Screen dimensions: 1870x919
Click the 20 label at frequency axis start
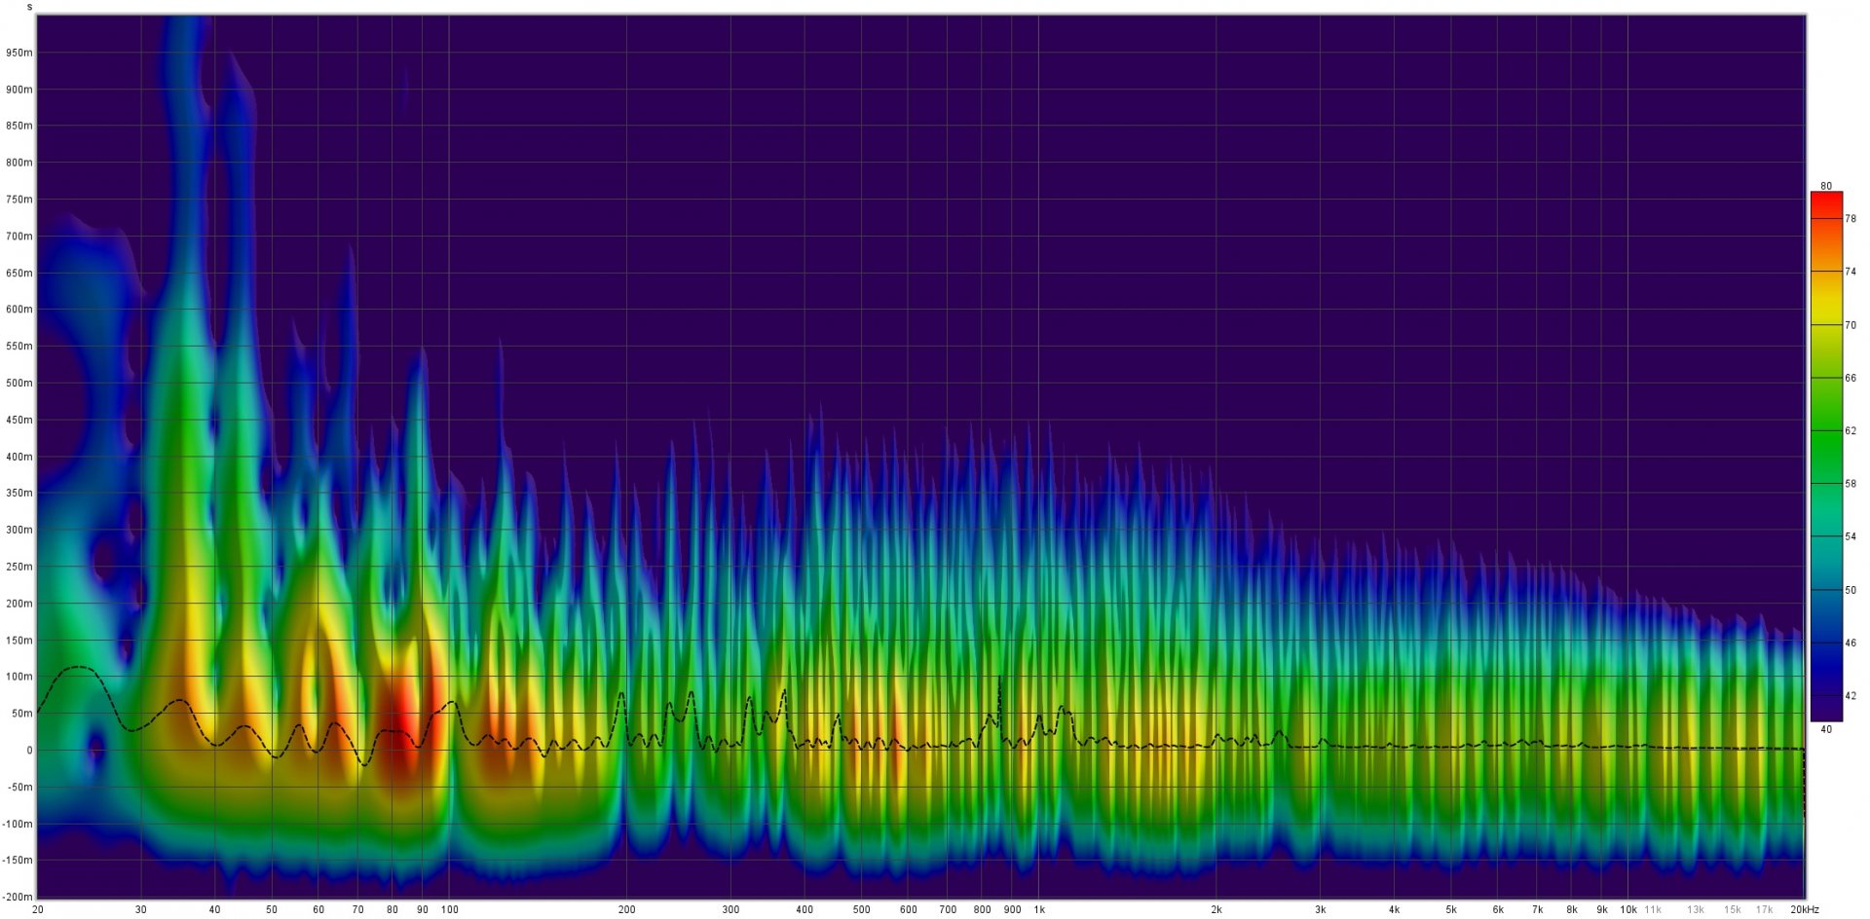(x=37, y=909)
